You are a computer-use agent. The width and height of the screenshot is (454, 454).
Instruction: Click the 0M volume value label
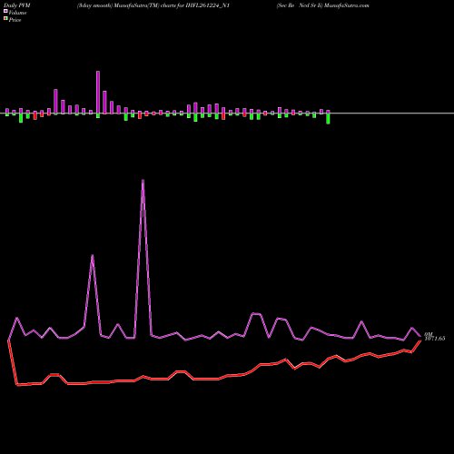tap(429, 334)
